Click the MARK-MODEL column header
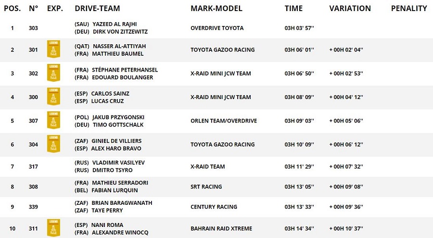Screen dimensions: 433x238 [216, 8]
